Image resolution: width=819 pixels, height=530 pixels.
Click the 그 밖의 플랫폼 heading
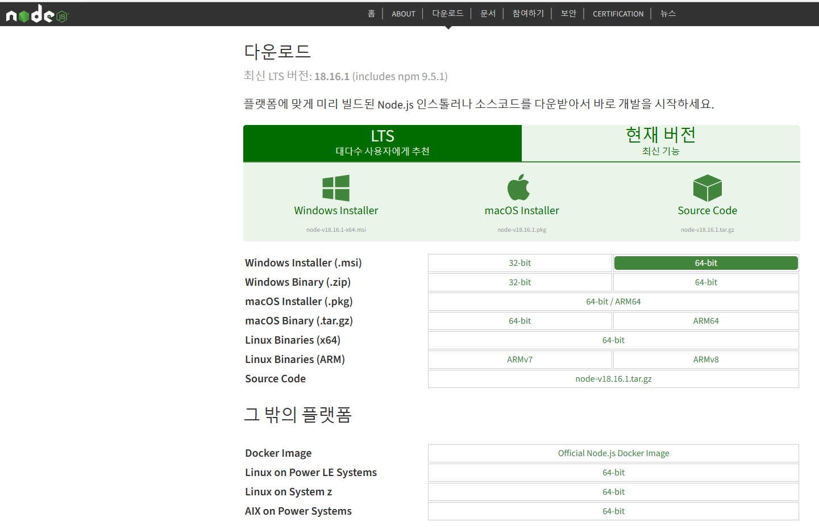tap(298, 415)
